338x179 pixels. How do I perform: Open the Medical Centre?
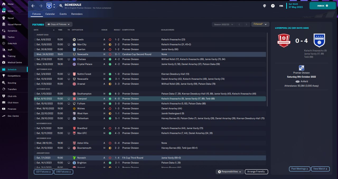pos(15,63)
